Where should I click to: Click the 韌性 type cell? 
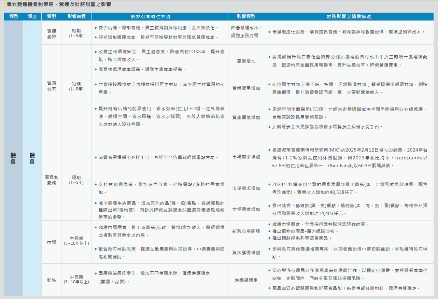click(x=52, y=280)
